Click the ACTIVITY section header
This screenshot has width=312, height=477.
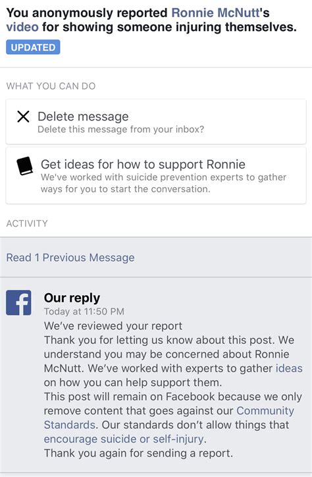[27, 223]
